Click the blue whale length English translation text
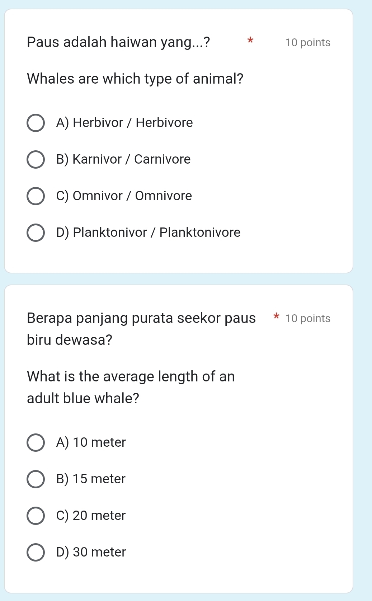The width and height of the screenshot is (372, 601). pyautogui.click(x=131, y=387)
